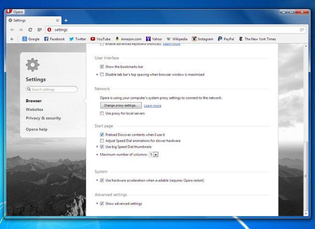The width and height of the screenshot is (315, 229).
Task: Maximize the Opera window
Action: tap(291, 12)
